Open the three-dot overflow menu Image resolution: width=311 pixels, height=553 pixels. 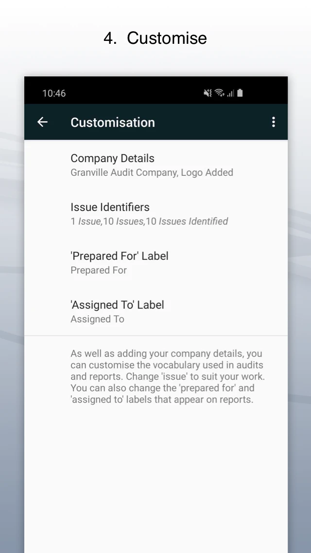click(274, 122)
